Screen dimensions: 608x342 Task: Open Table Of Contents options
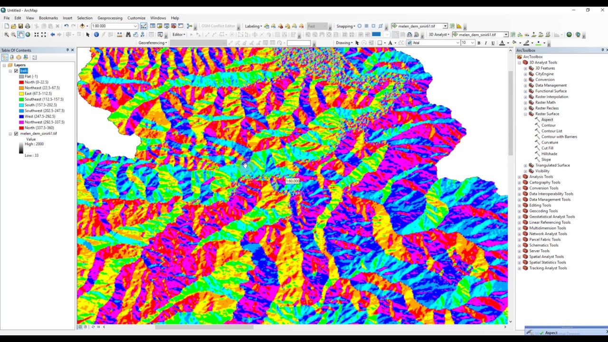click(x=34, y=57)
